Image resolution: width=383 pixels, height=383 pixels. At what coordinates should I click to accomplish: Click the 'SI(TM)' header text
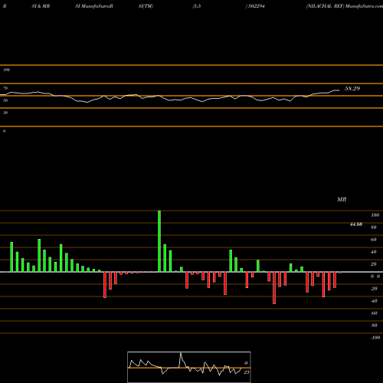146,6
